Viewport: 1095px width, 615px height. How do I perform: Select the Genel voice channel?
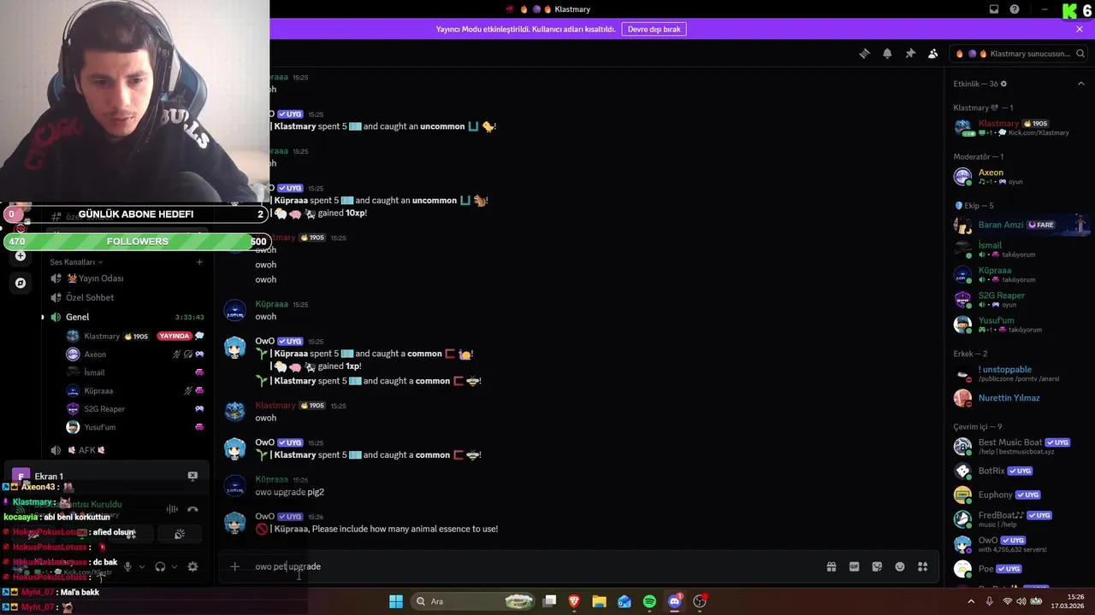(127, 317)
